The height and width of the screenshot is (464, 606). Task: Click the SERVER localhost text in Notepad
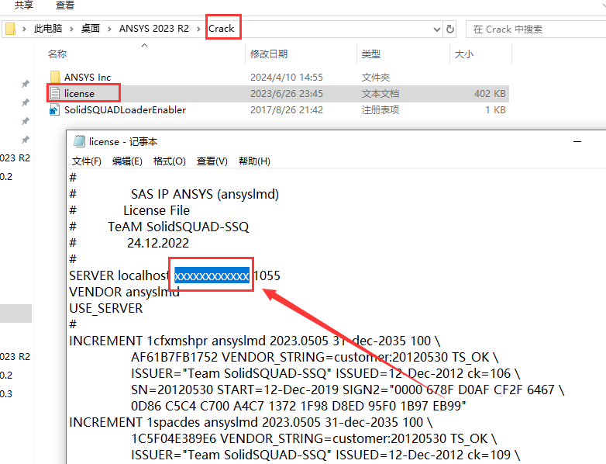click(119, 275)
